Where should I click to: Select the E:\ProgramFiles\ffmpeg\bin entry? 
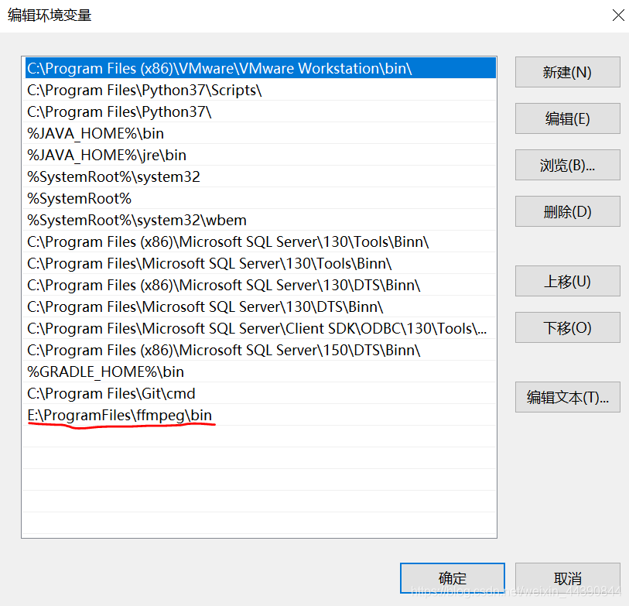tap(259, 415)
